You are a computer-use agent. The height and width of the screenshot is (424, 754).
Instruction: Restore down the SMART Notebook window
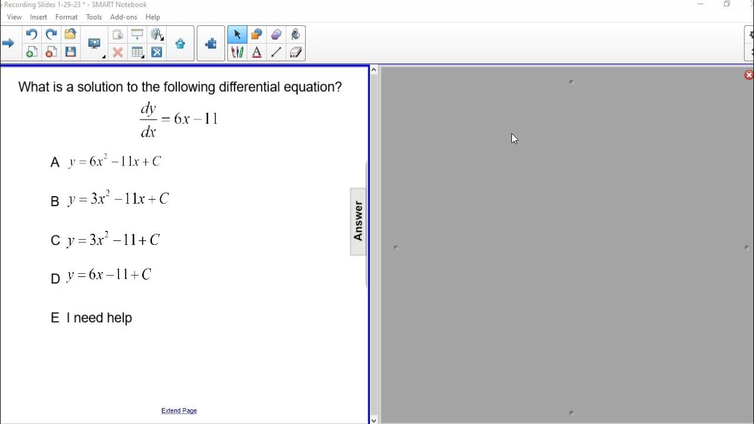pos(727,4)
